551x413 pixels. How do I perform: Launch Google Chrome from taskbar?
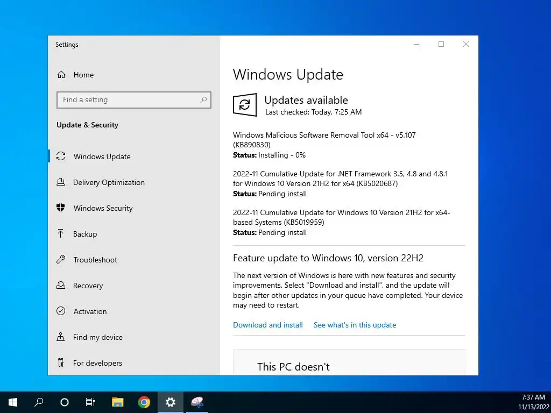click(x=144, y=402)
